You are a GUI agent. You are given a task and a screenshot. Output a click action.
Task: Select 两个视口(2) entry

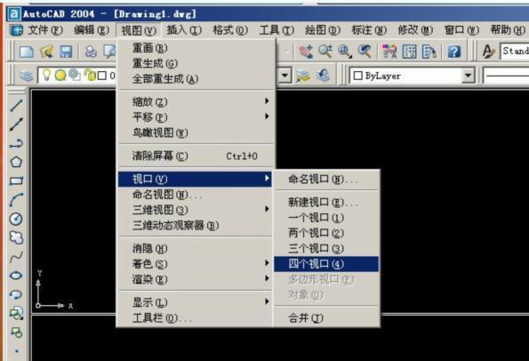(326, 233)
